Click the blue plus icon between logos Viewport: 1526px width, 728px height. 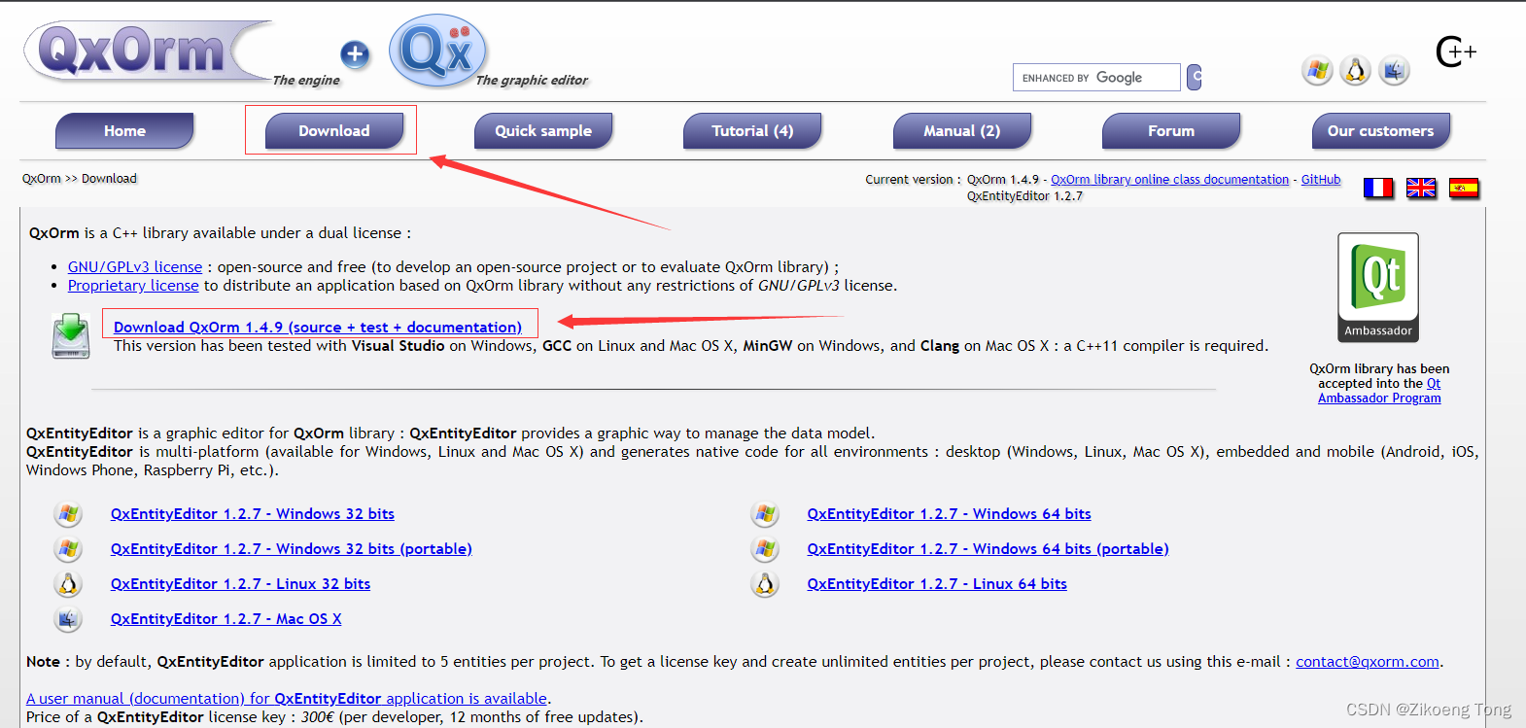click(356, 54)
